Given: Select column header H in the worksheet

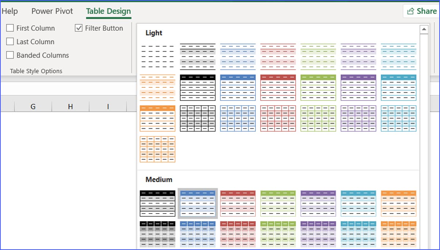Looking at the screenshot, I should (x=70, y=106).
